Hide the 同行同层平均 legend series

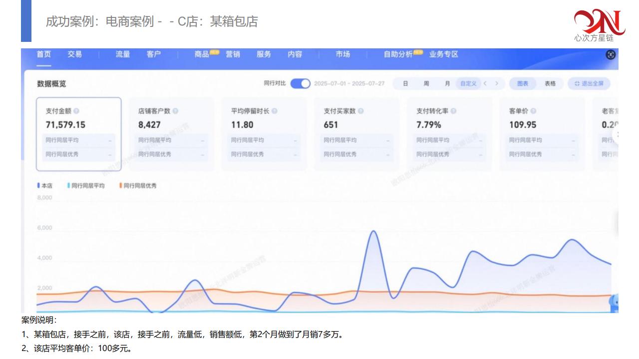tap(86, 185)
